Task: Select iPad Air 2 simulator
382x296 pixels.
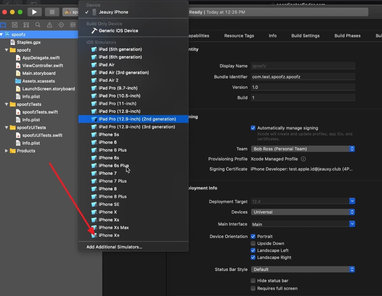Action: click(x=133, y=80)
